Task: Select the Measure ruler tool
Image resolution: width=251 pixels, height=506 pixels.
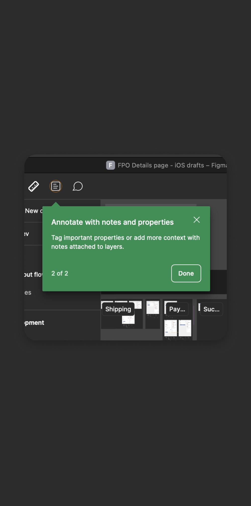Action: tap(34, 186)
